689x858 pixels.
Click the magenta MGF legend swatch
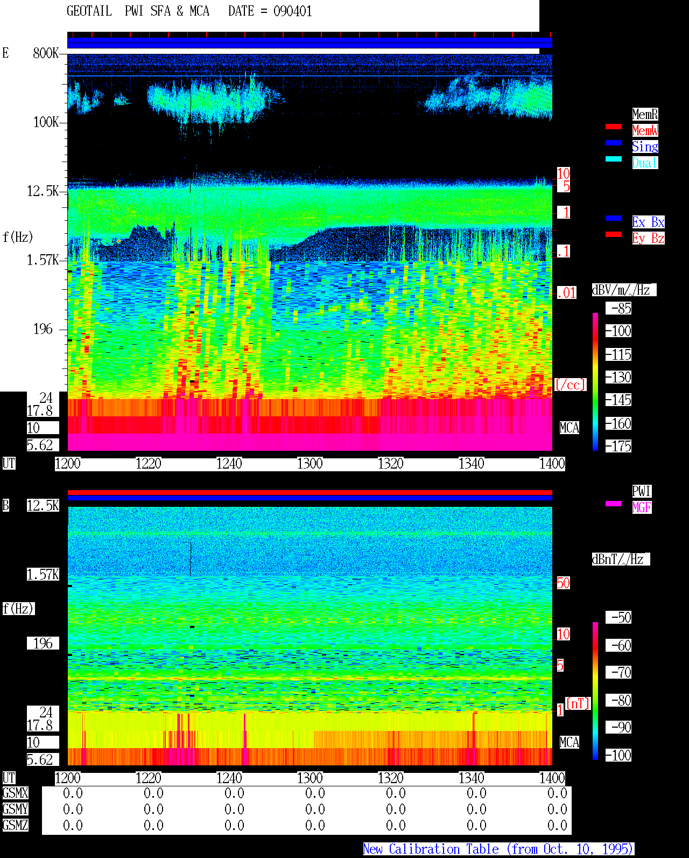coord(614,504)
